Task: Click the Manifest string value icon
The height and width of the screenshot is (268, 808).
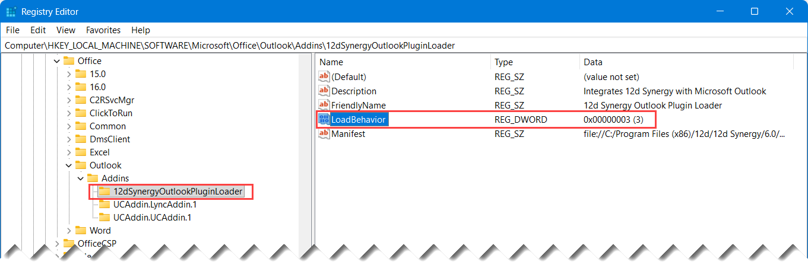Action: tap(324, 134)
